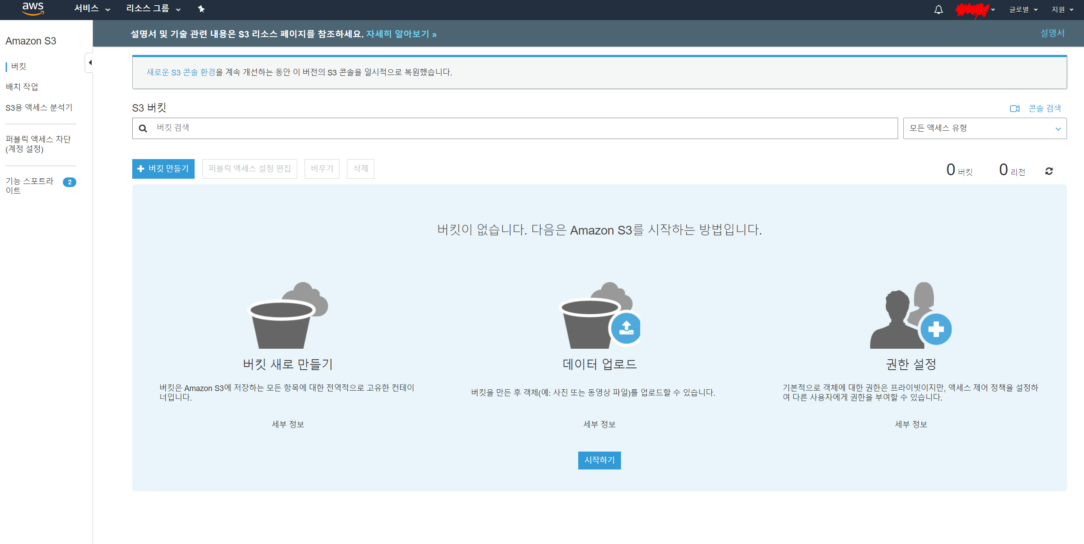Open the notifications bell icon
The image size is (1084, 544).
(938, 10)
